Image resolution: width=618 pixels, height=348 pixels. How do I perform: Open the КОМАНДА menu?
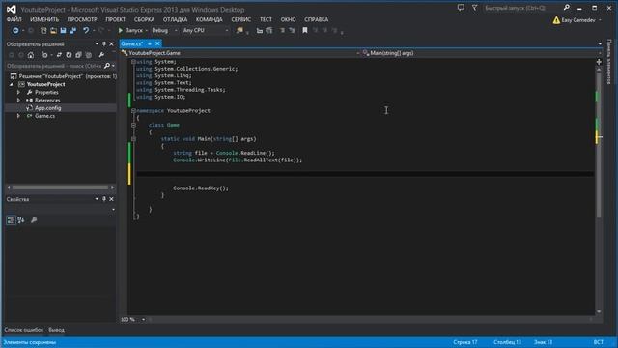coord(209,19)
